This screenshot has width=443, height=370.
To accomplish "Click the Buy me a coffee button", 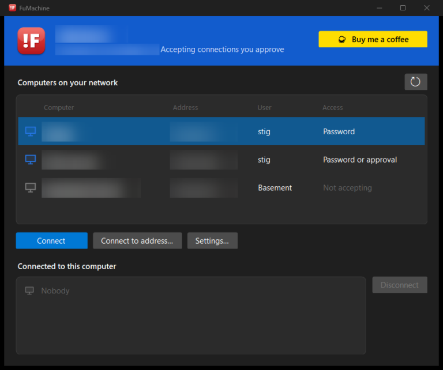I will (x=373, y=39).
